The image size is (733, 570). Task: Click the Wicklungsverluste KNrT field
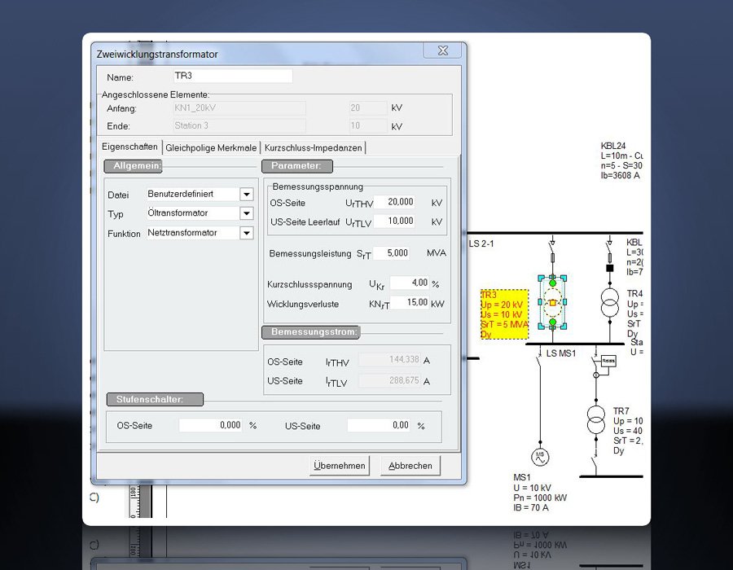[x=410, y=302]
